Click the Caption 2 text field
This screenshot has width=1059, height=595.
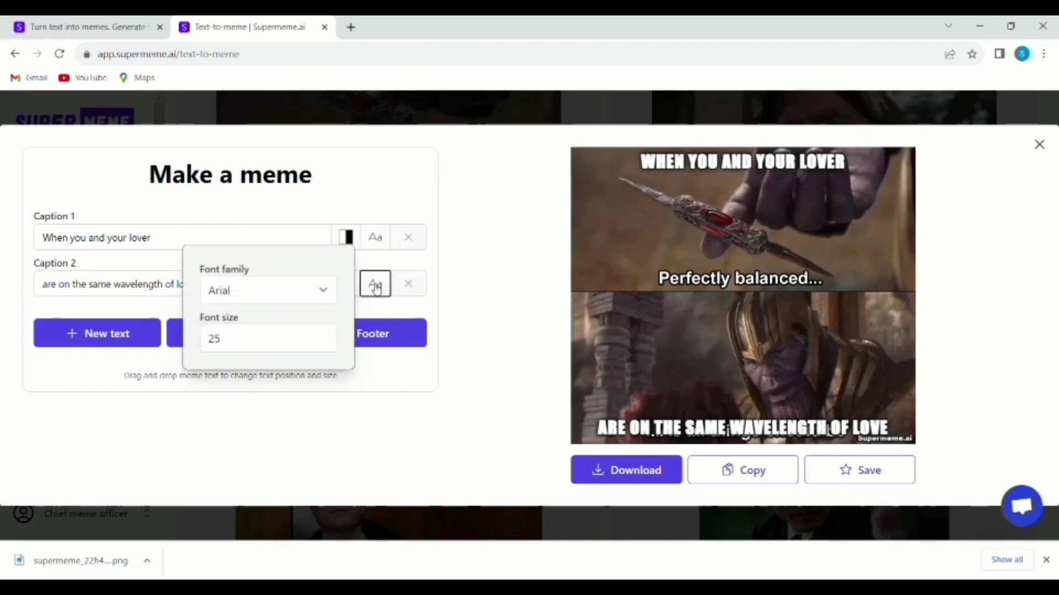109,284
